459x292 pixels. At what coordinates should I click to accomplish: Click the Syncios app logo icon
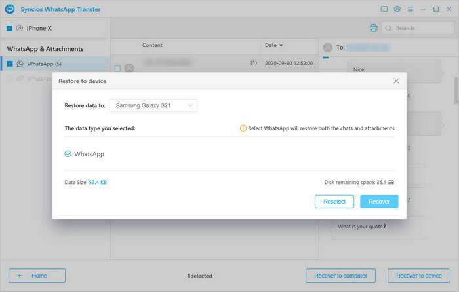tap(10, 9)
